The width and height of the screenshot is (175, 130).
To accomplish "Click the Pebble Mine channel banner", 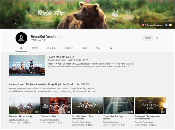I will pos(87,14).
